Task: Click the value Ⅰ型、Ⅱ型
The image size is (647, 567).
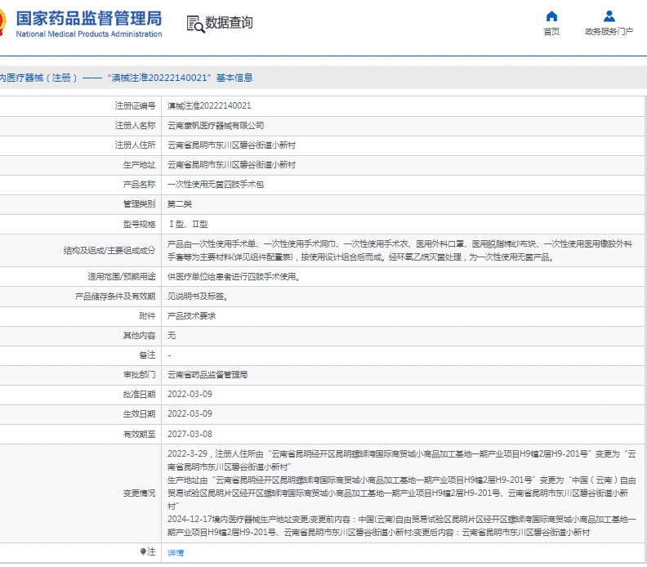Action: point(188,224)
